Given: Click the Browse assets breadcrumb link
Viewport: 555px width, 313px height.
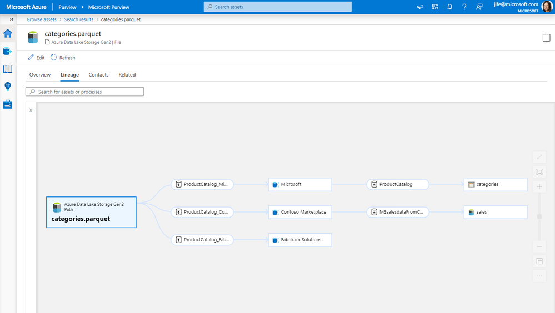Looking at the screenshot, I should pyautogui.click(x=42, y=19).
